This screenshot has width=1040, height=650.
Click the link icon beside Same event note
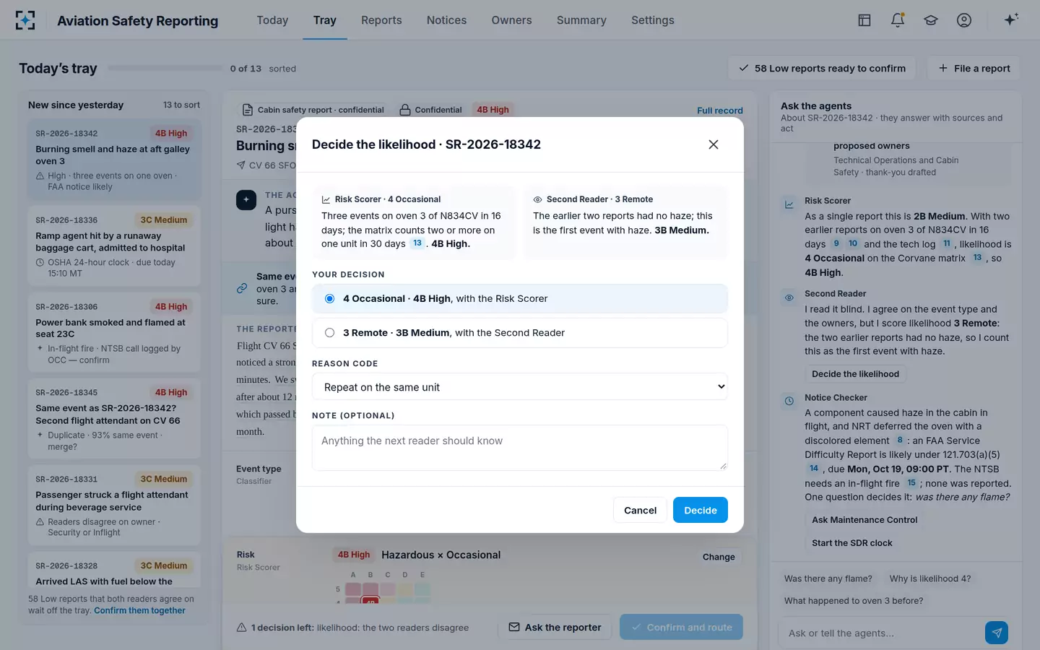242,288
